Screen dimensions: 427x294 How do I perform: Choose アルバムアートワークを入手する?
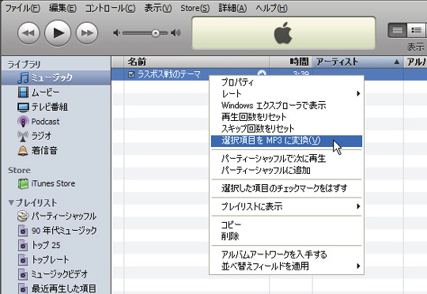click(x=286, y=254)
